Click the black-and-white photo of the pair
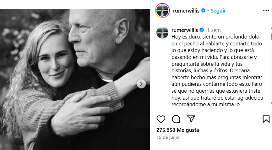 (x=75, y=80)
